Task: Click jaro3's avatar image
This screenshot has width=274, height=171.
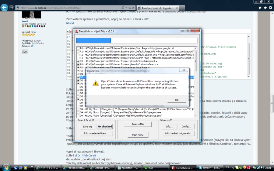Action: tap(31, 15)
